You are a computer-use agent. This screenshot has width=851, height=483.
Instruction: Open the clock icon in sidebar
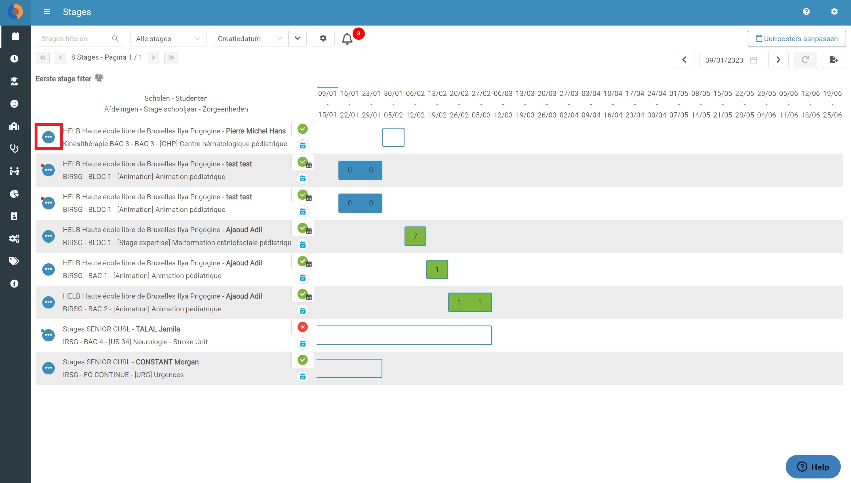(14, 59)
